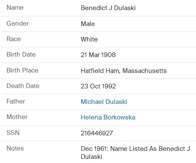
Task: Select the Race value White
Action: [89, 39]
